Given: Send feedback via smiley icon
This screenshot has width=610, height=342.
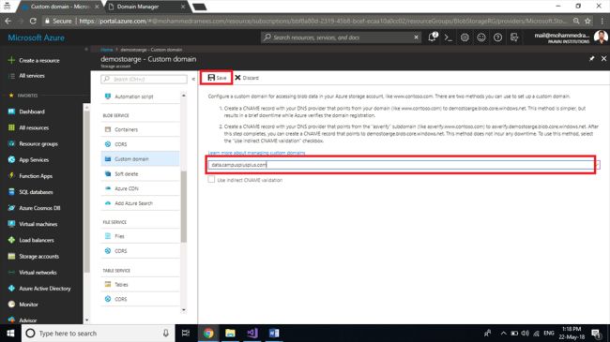Looking at the screenshot, I should coord(481,37).
